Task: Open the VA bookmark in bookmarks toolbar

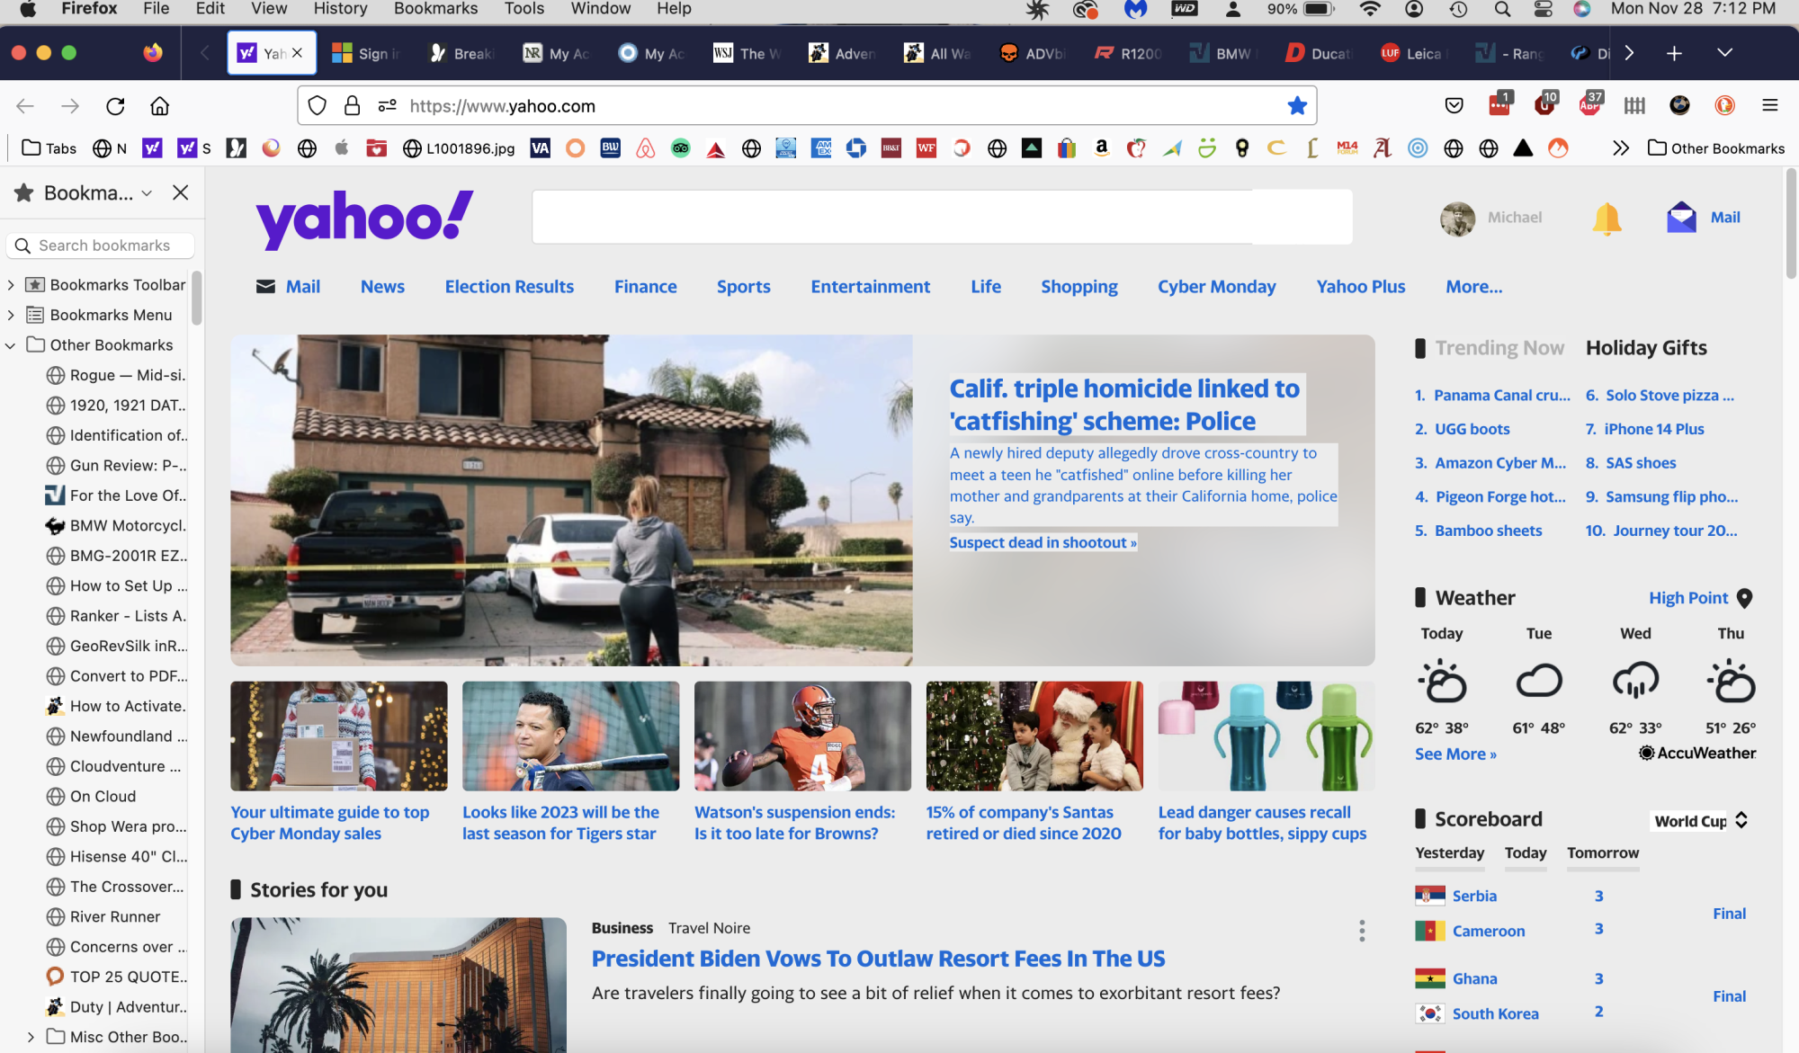Action: pos(540,148)
